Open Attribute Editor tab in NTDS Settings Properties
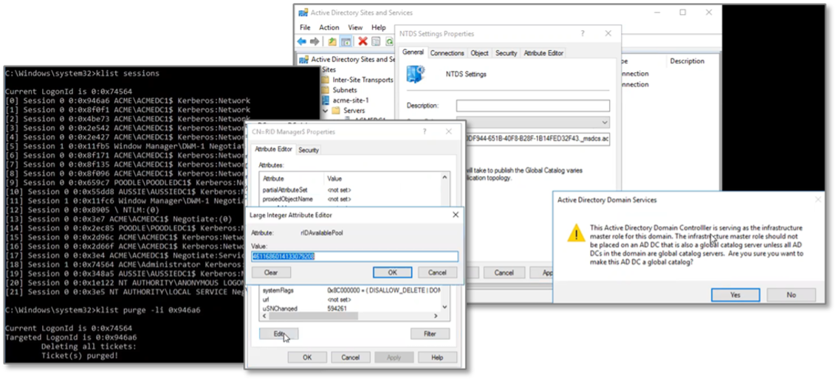 coord(543,53)
